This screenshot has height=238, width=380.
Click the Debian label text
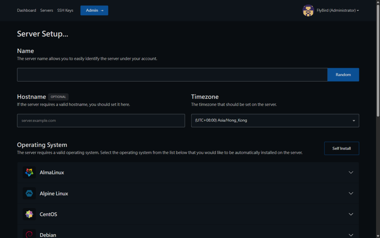click(48, 235)
